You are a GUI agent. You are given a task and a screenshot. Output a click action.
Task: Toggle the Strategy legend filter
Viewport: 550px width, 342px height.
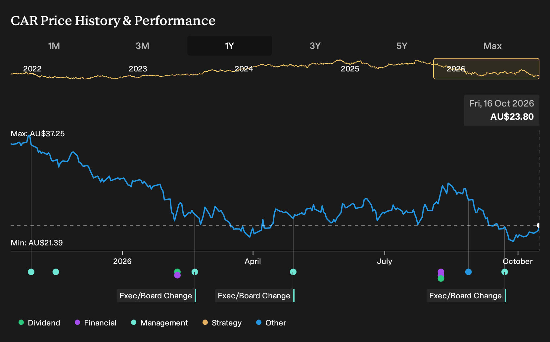222,323
